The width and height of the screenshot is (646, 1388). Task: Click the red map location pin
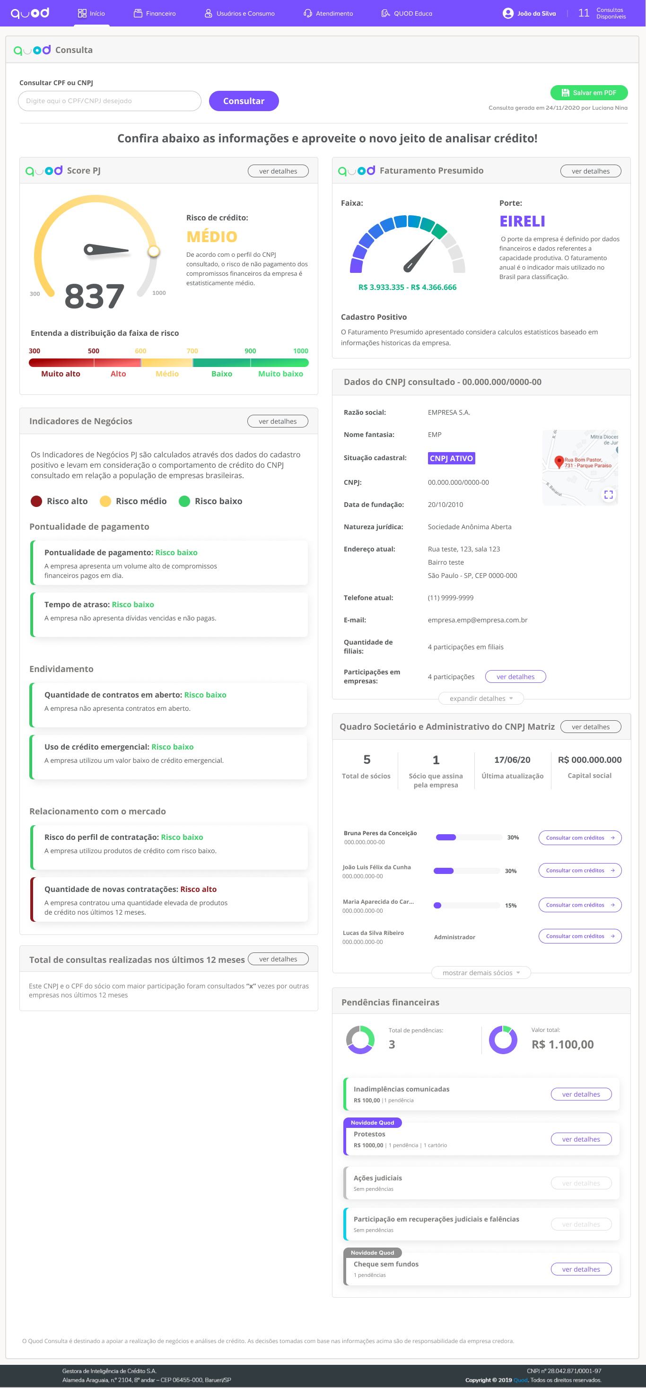[559, 462]
